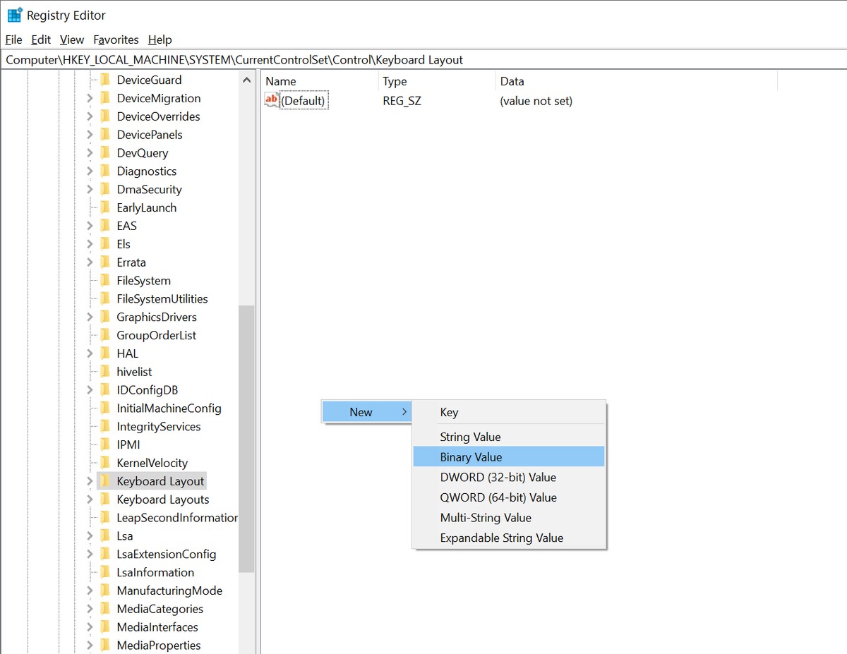The height and width of the screenshot is (654, 847).
Task: Click the Data column header
Action: tap(636, 81)
